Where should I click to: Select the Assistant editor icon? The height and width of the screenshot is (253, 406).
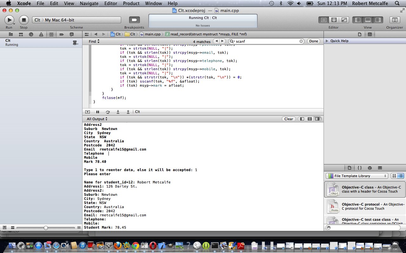(334, 20)
